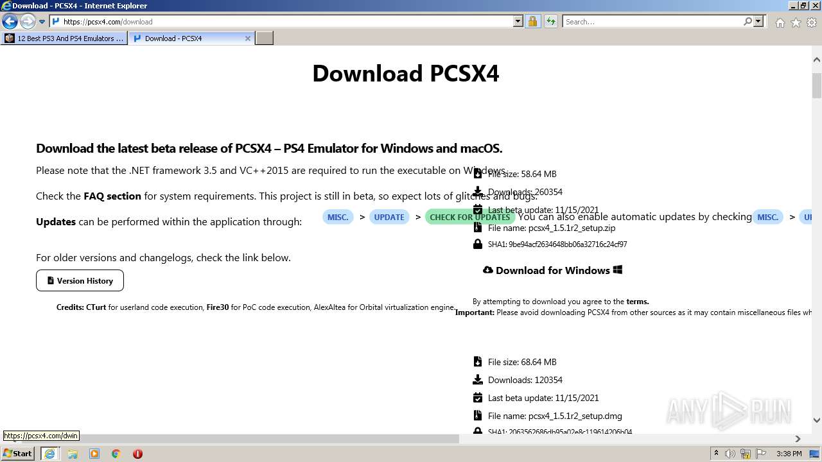Click the network tray icon
The height and width of the screenshot is (462, 822).
point(746,454)
